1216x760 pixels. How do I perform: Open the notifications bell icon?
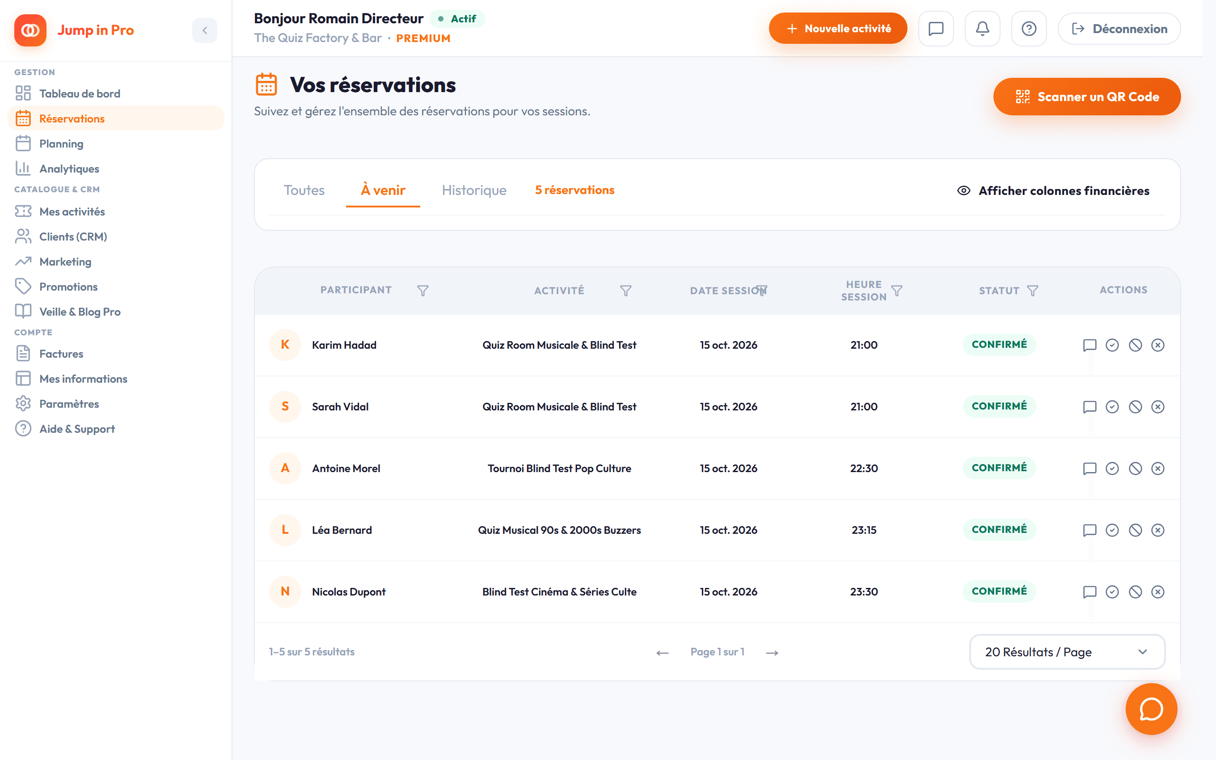click(982, 29)
